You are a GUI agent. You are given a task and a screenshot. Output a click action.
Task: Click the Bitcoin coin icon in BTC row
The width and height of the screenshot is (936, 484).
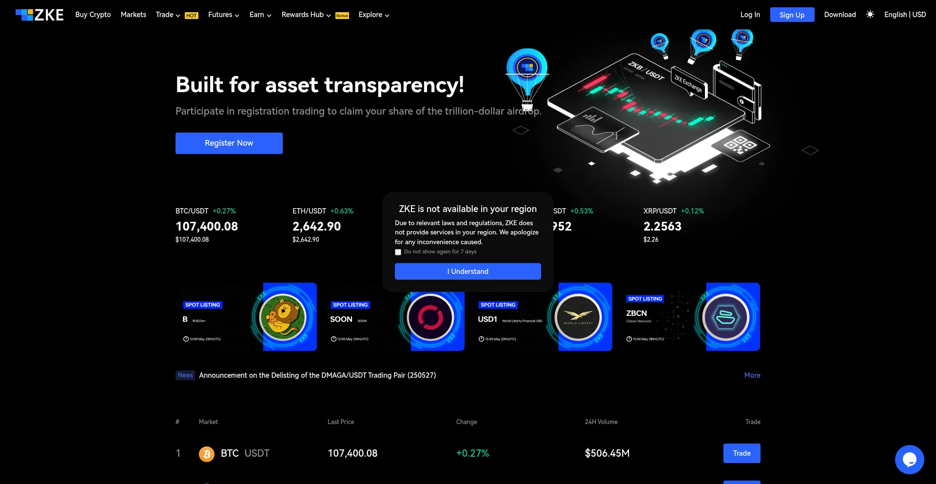[x=207, y=454]
